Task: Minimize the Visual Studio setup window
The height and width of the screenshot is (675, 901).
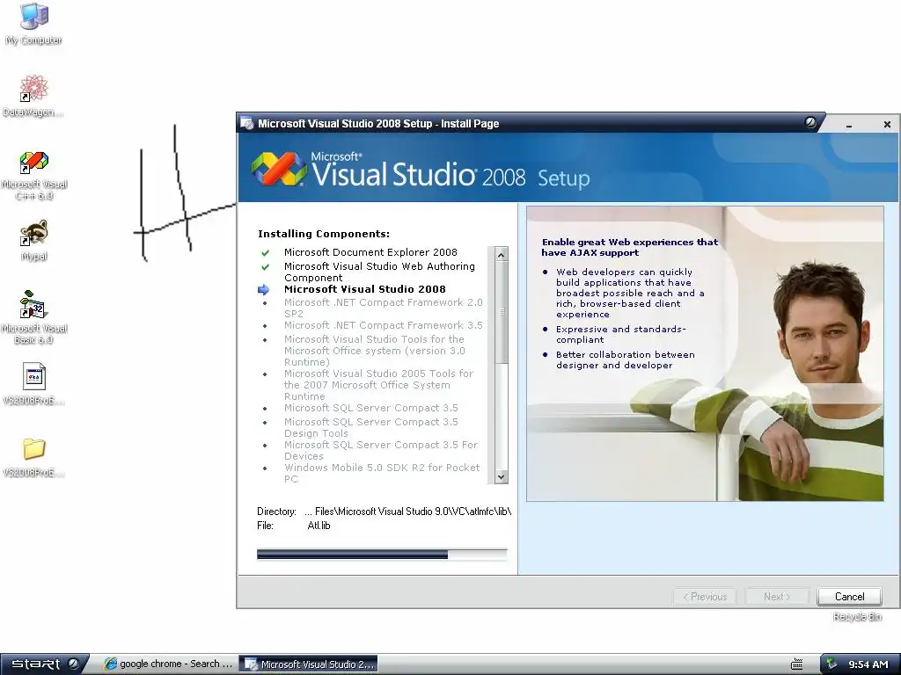Action: [849, 125]
